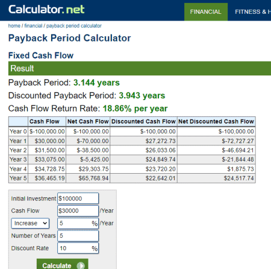Viewport: 271px width, 269px height.
Task: Open the FINANCIAL tab
Action: coord(206,12)
